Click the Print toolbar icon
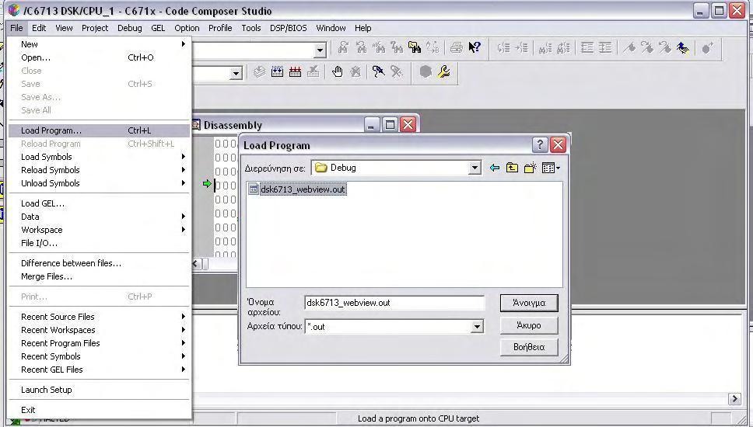 pos(456,47)
